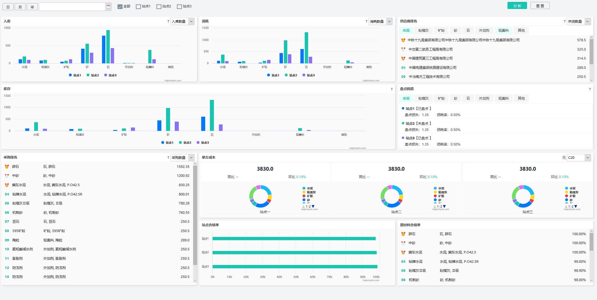Focus the date input field
Screen dimensions: 597x300
point(72,7)
